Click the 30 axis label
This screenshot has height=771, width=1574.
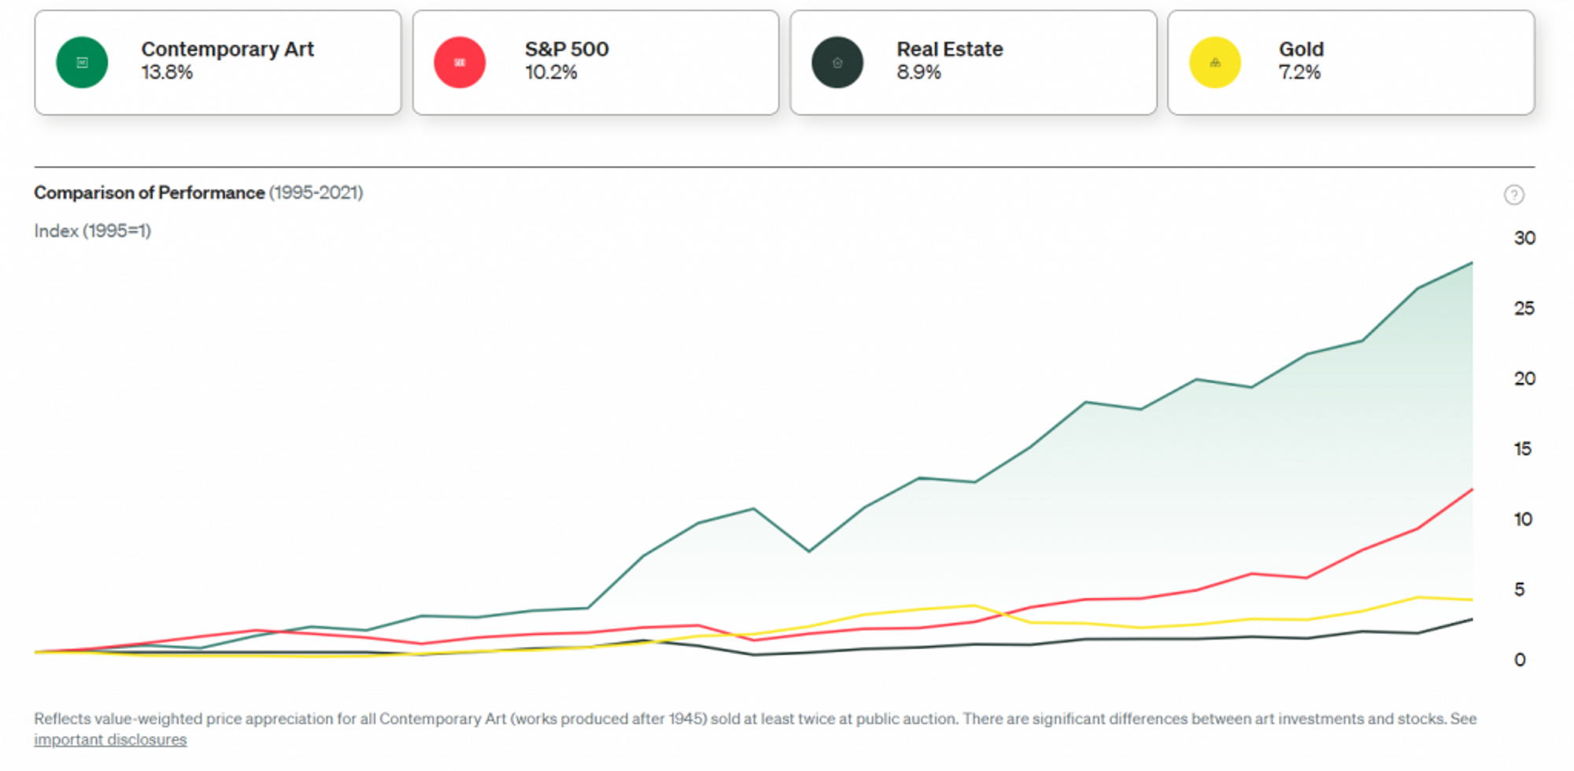pos(1524,238)
